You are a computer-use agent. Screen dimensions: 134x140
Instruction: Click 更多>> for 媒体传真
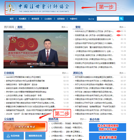pyautogui.click(x=83, y=119)
